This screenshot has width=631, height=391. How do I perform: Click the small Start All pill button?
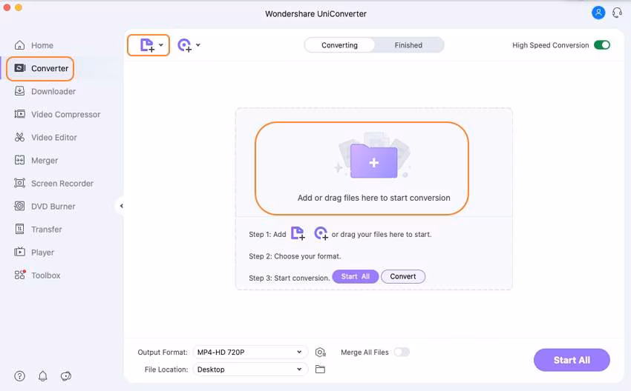[355, 277]
